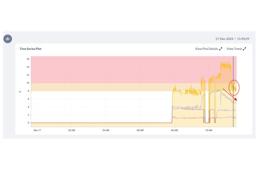Click the 08 AM x-axis label
Screen dimensions: 258x171
coord(174,130)
